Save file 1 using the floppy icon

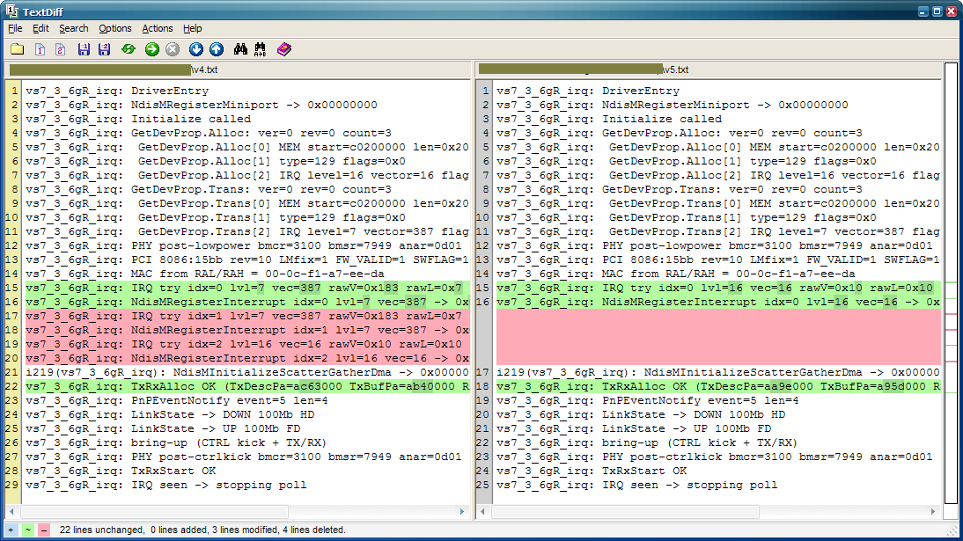tap(85, 49)
